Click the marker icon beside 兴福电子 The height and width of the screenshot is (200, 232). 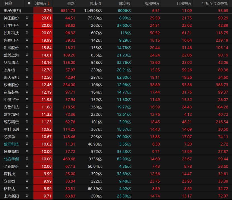(x=27, y=40)
